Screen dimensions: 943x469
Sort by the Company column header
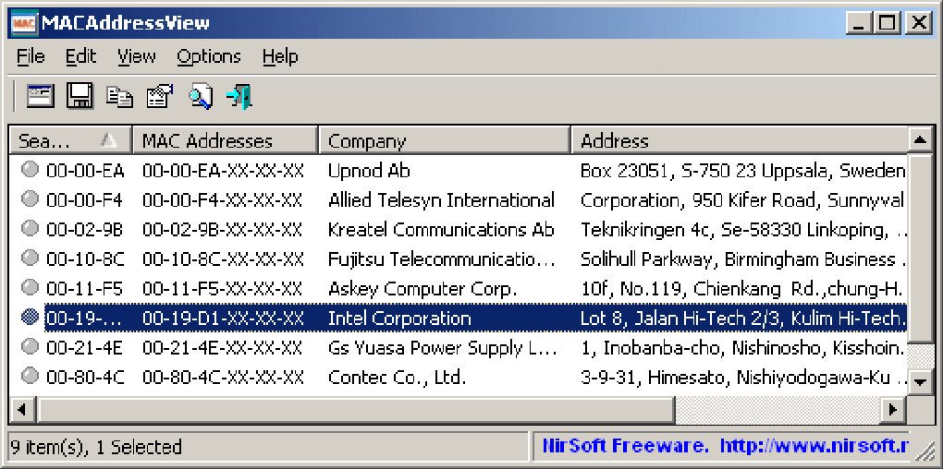(445, 140)
